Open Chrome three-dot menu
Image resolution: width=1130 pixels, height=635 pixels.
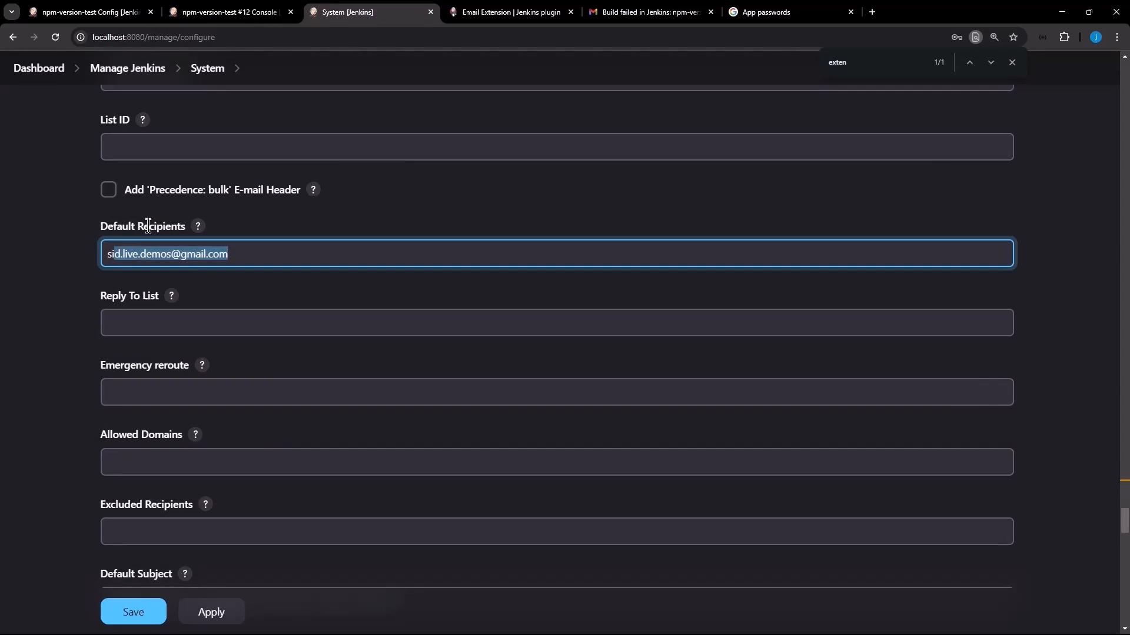tap(1117, 37)
